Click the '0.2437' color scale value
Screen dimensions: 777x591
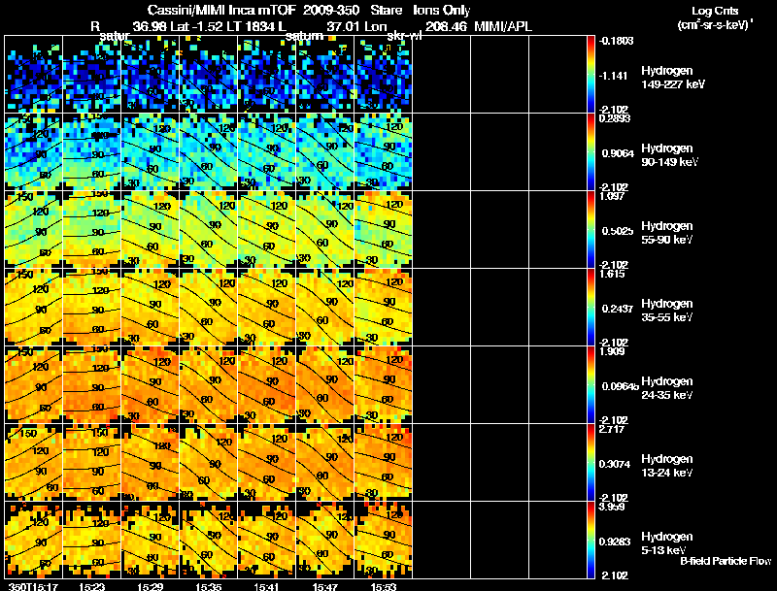coord(618,309)
